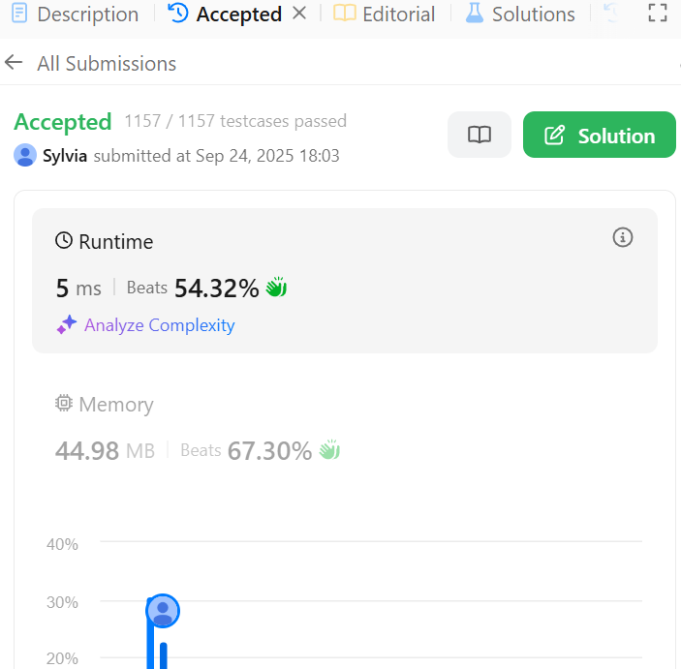Click the clapping hands icon next to 54.32%
The width and height of the screenshot is (681, 669).
click(x=277, y=288)
